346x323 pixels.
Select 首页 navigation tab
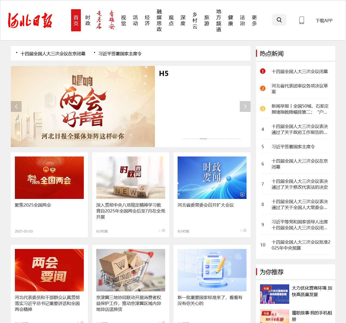[x=76, y=20]
